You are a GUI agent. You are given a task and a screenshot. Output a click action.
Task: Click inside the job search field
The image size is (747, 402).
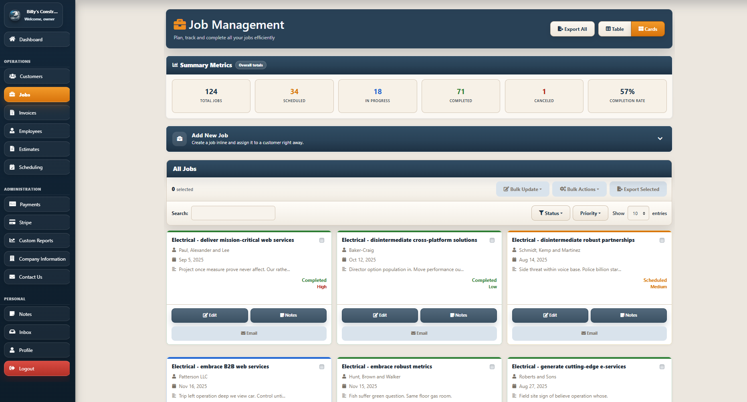(x=233, y=213)
